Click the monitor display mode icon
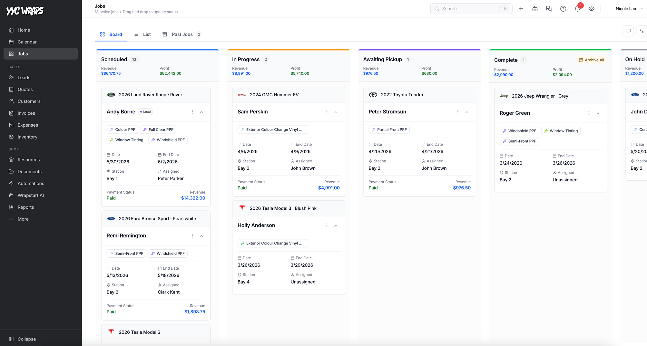The image size is (647, 346). 628,31
